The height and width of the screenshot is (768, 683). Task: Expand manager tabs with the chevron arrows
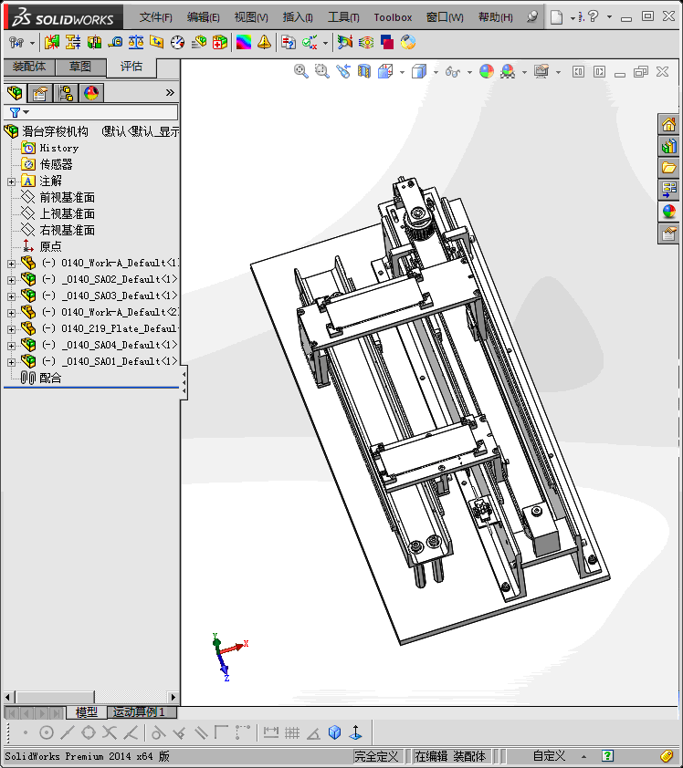click(x=170, y=92)
